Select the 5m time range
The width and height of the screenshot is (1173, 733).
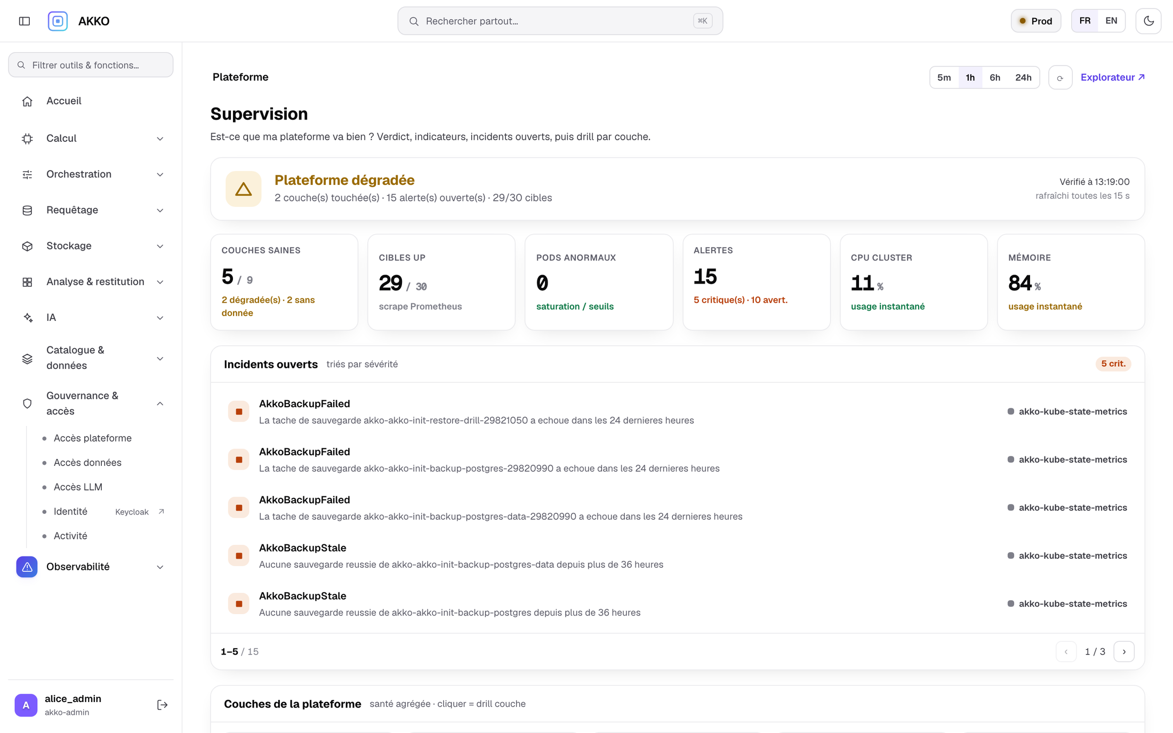pyautogui.click(x=944, y=78)
